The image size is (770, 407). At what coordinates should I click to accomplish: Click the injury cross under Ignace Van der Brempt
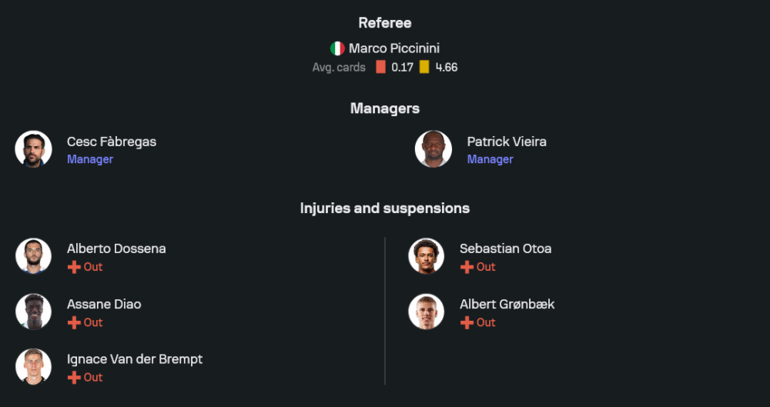(x=74, y=377)
